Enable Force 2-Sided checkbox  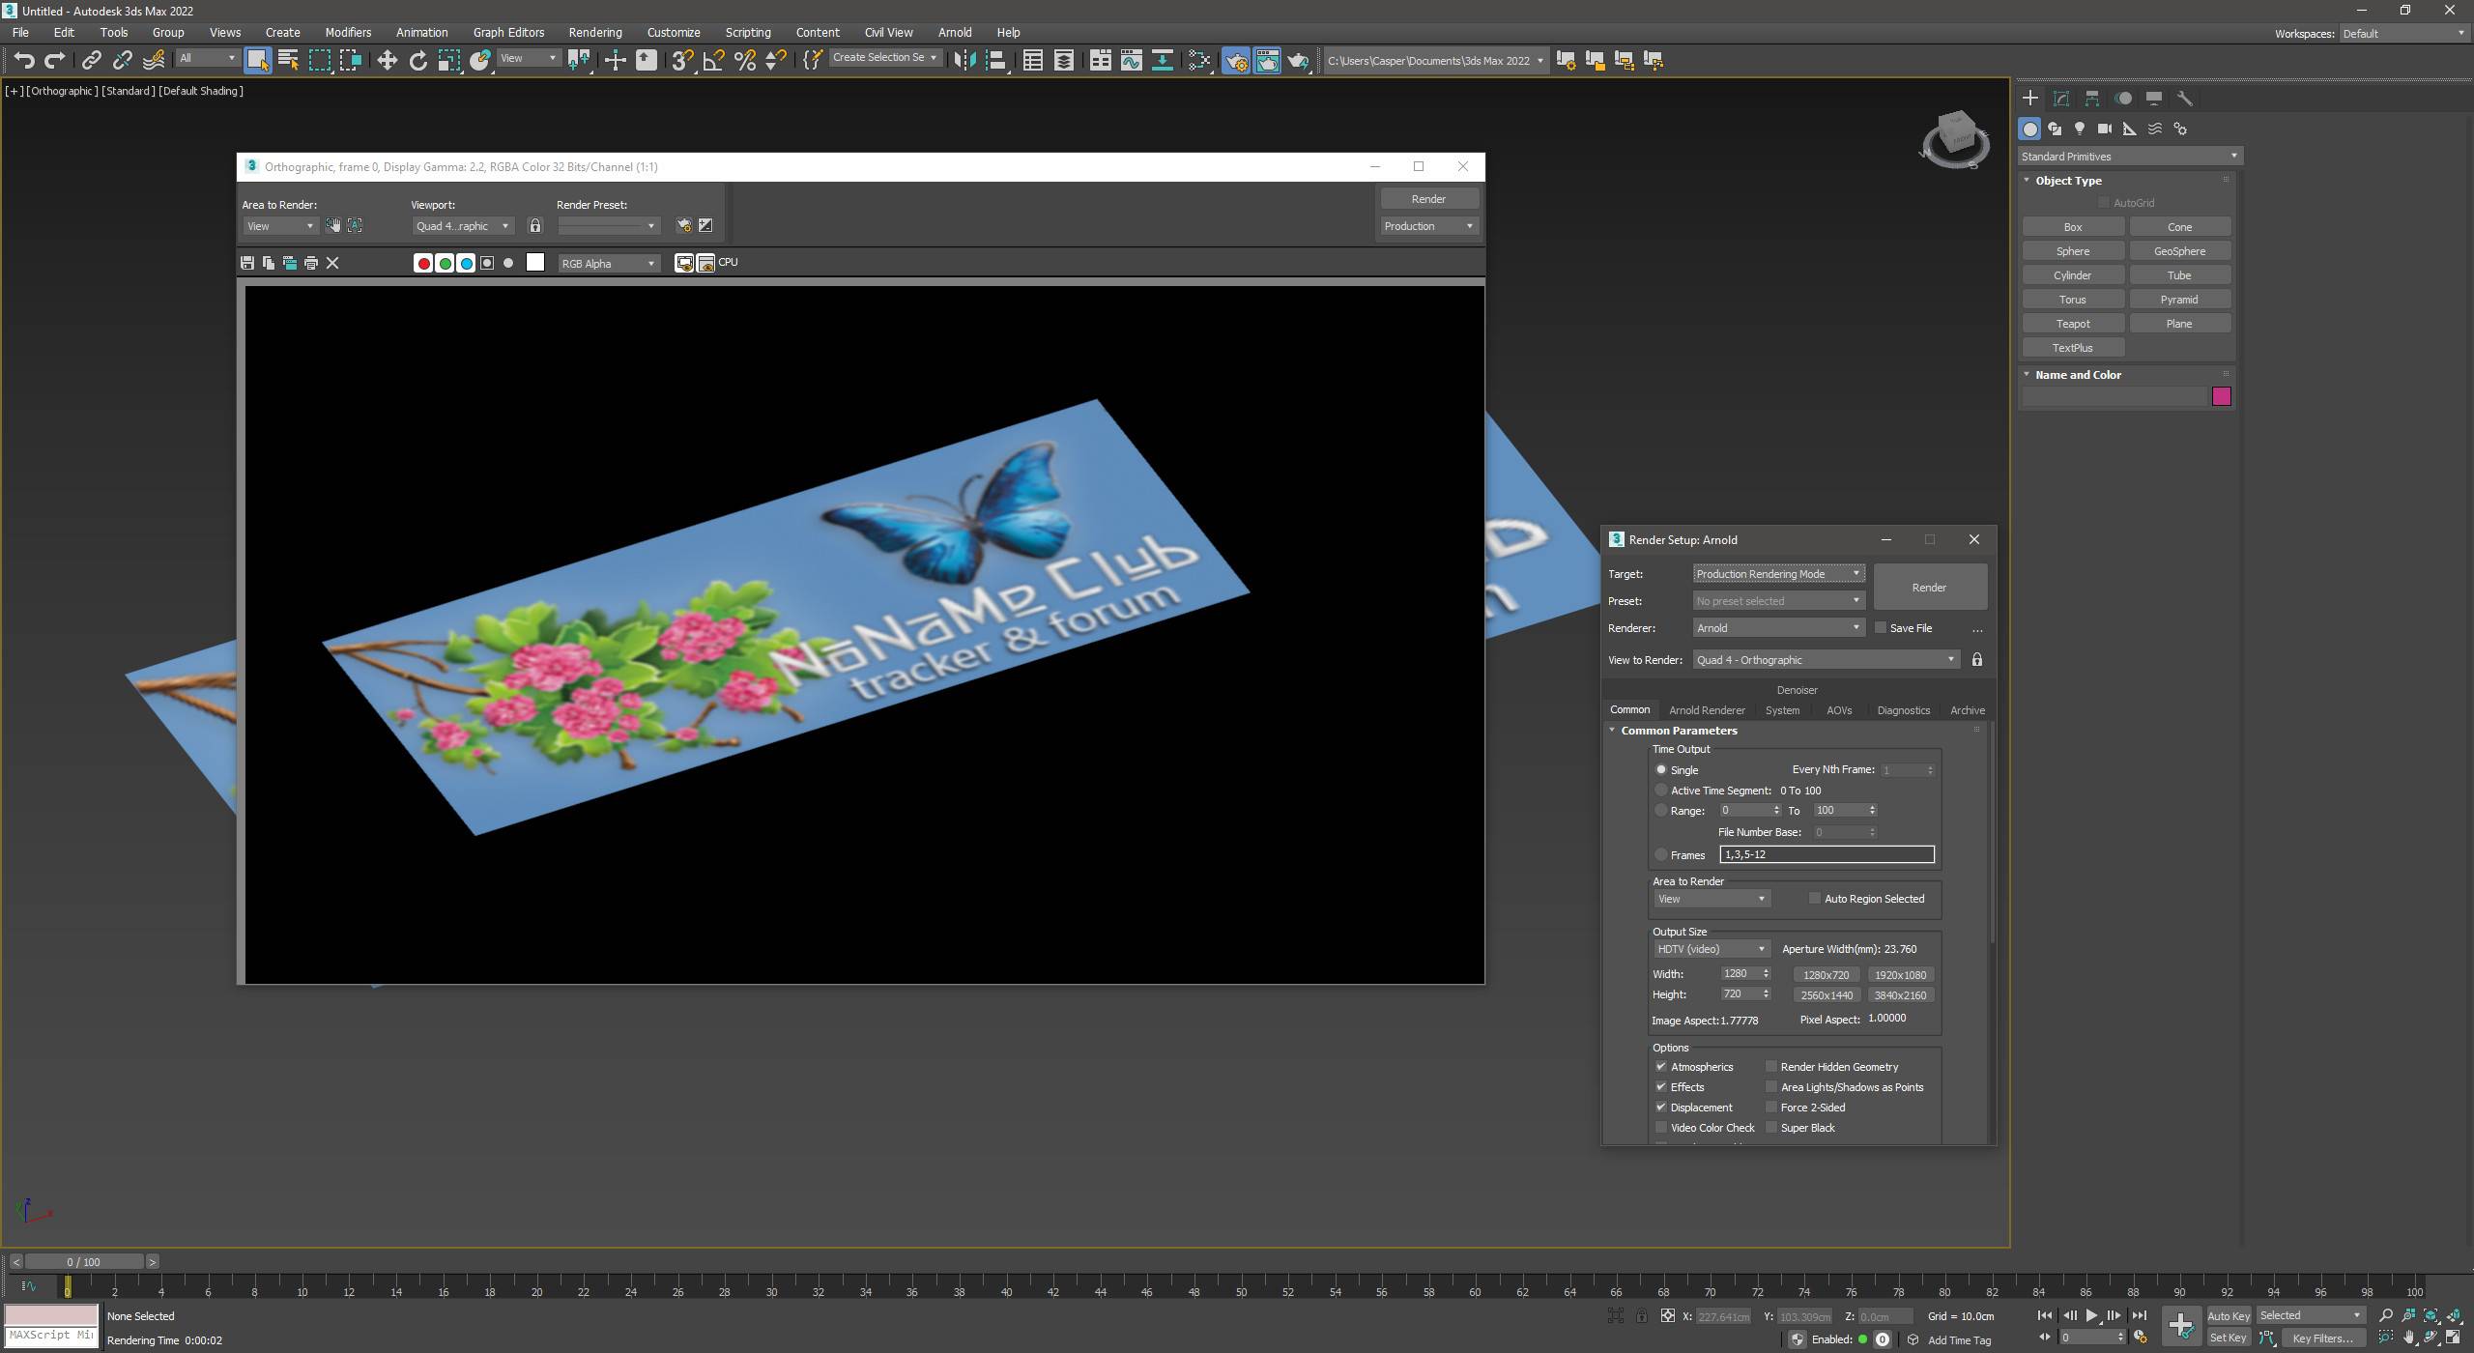[1771, 1108]
